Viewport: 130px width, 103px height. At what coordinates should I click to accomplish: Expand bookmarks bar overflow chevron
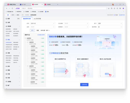tap(123, 11)
